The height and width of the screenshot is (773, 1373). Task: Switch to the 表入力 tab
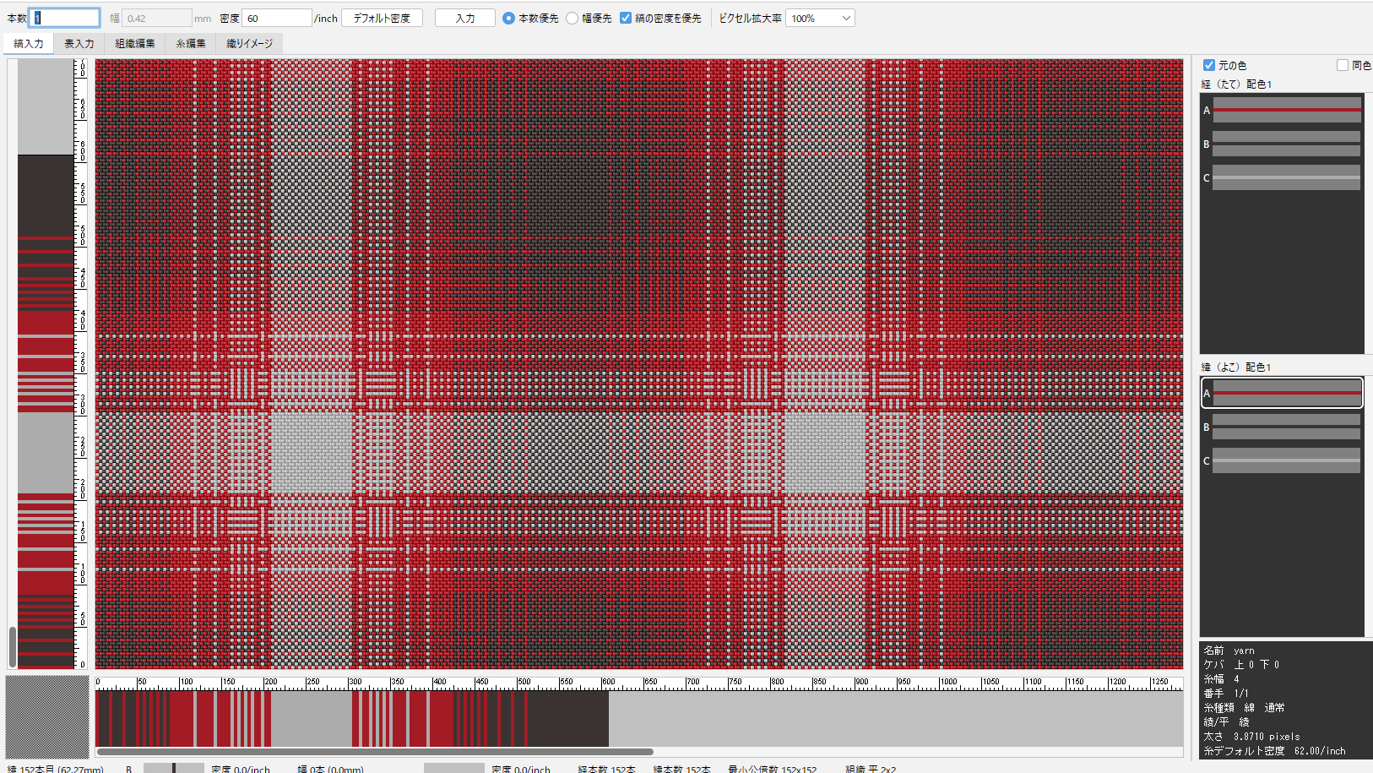tap(79, 44)
